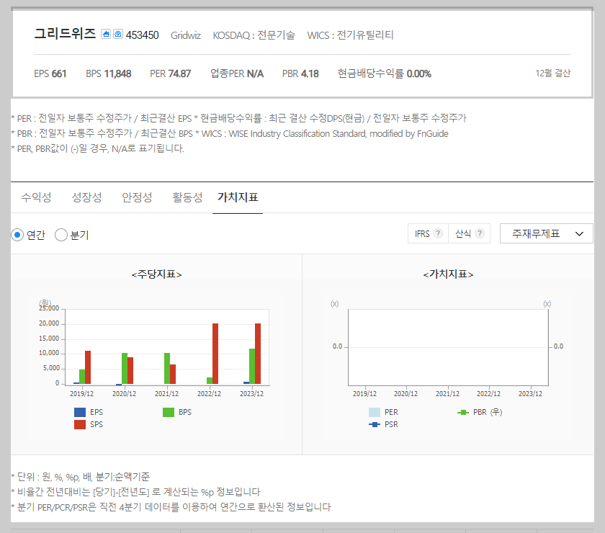Click the green BPS bar for 2023/12
The height and width of the screenshot is (533, 605).
pos(252,367)
